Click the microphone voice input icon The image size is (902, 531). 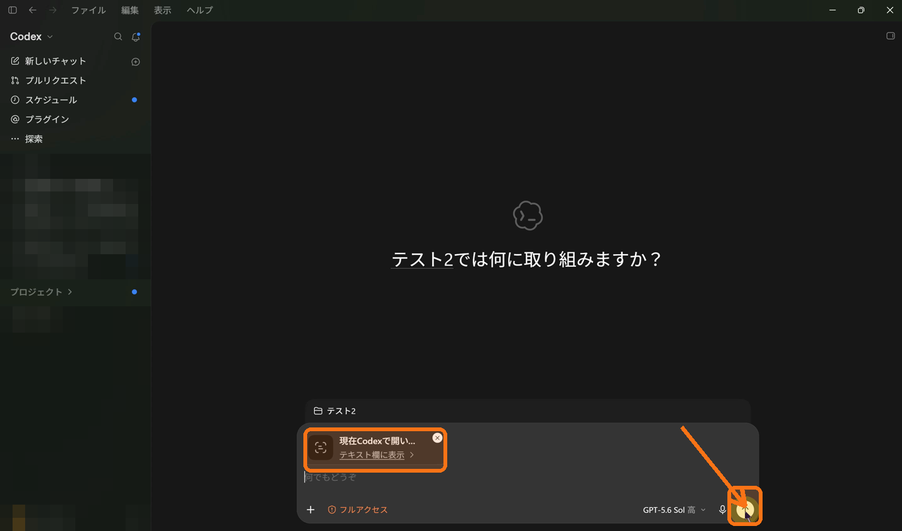722,510
